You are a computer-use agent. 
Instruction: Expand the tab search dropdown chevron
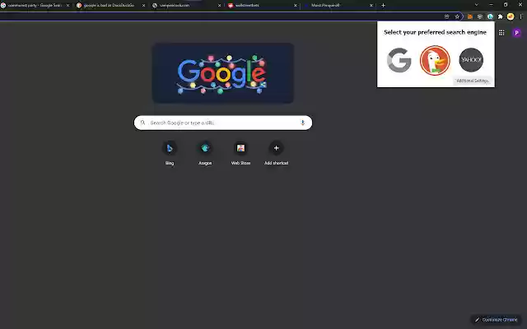[x=476, y=5]
